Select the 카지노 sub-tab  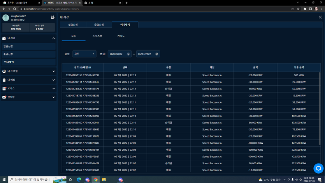click(x=121, y=36)
